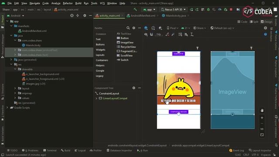The image size is (279, 157).
Task: Click the Make Project hammer icon
Action: point(135,10)
